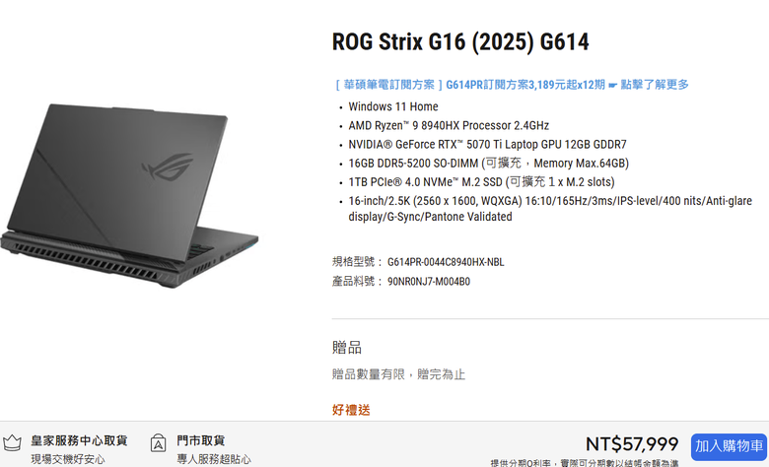Click model number G614PR-0044C8940HX-NBL
769x467 pixels.
(x=446, y=262)
